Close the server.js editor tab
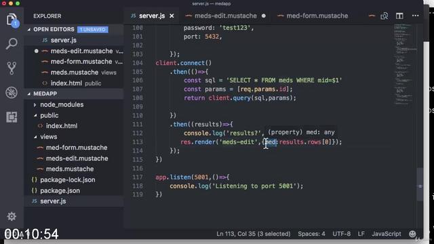Image resolution: width=434 pixels, height=244 pixels. pos(172,16)
